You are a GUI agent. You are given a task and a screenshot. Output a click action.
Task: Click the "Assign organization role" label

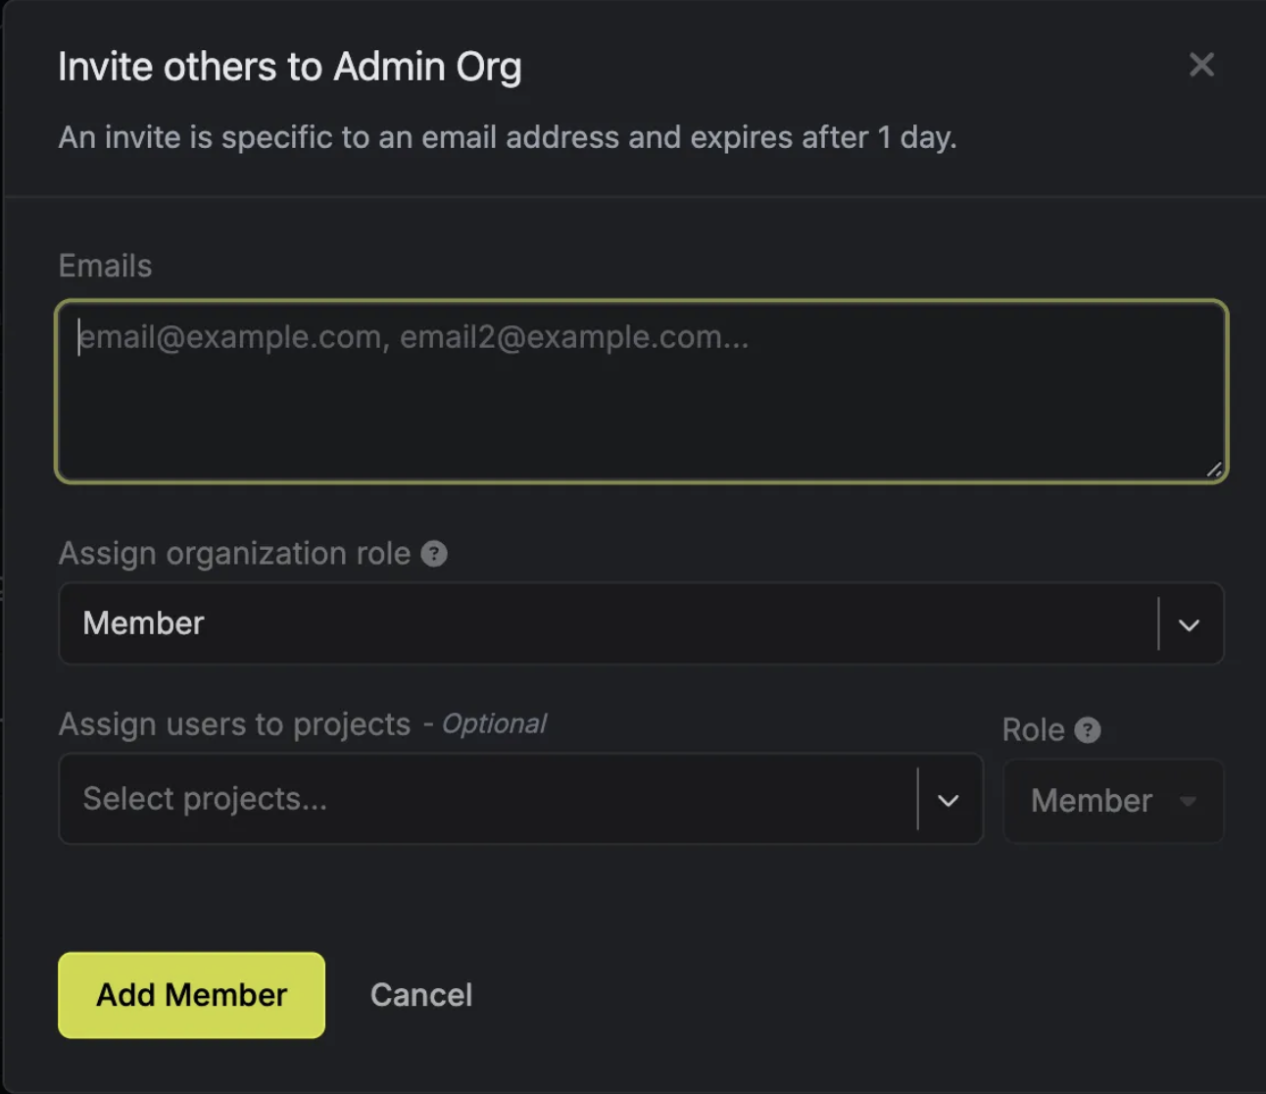234,554
